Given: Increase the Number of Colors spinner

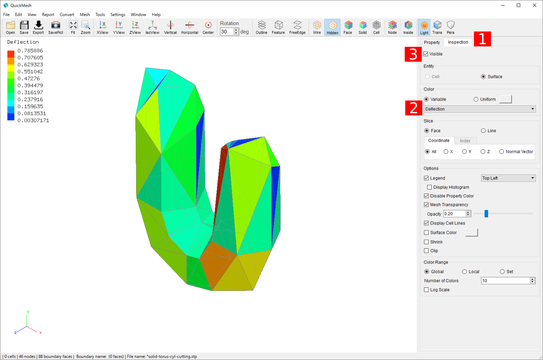Looking at the screenshot, I should point(533,279).
